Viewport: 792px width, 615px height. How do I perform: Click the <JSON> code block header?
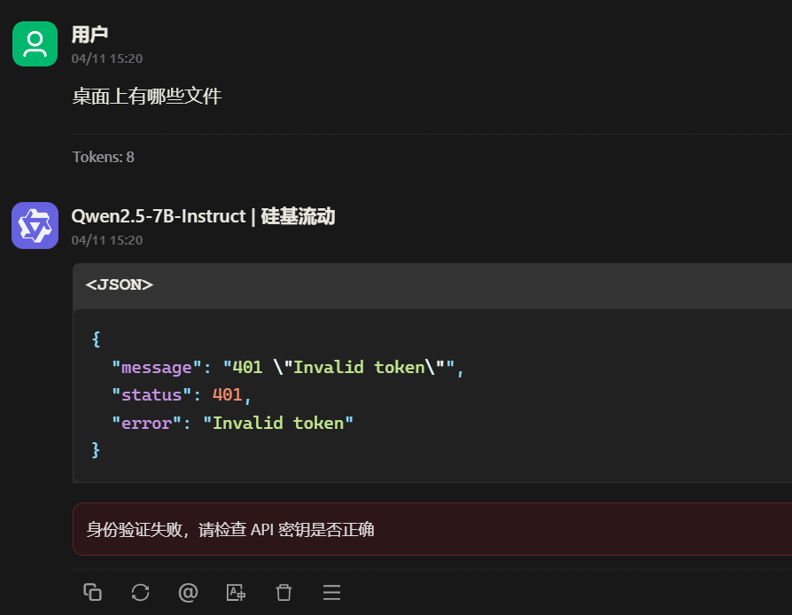[432, 285]
